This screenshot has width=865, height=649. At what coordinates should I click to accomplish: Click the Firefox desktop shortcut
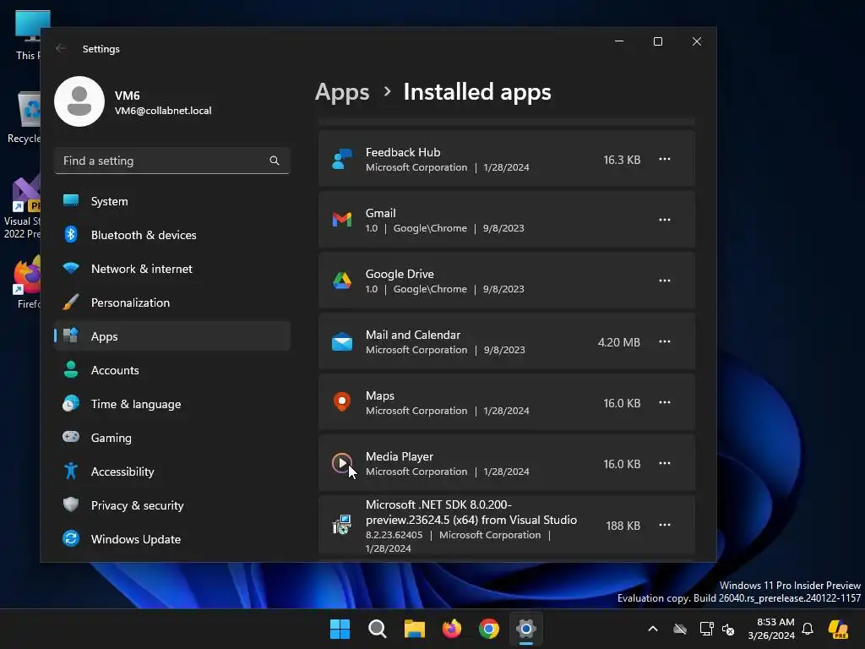coord(28,281)
